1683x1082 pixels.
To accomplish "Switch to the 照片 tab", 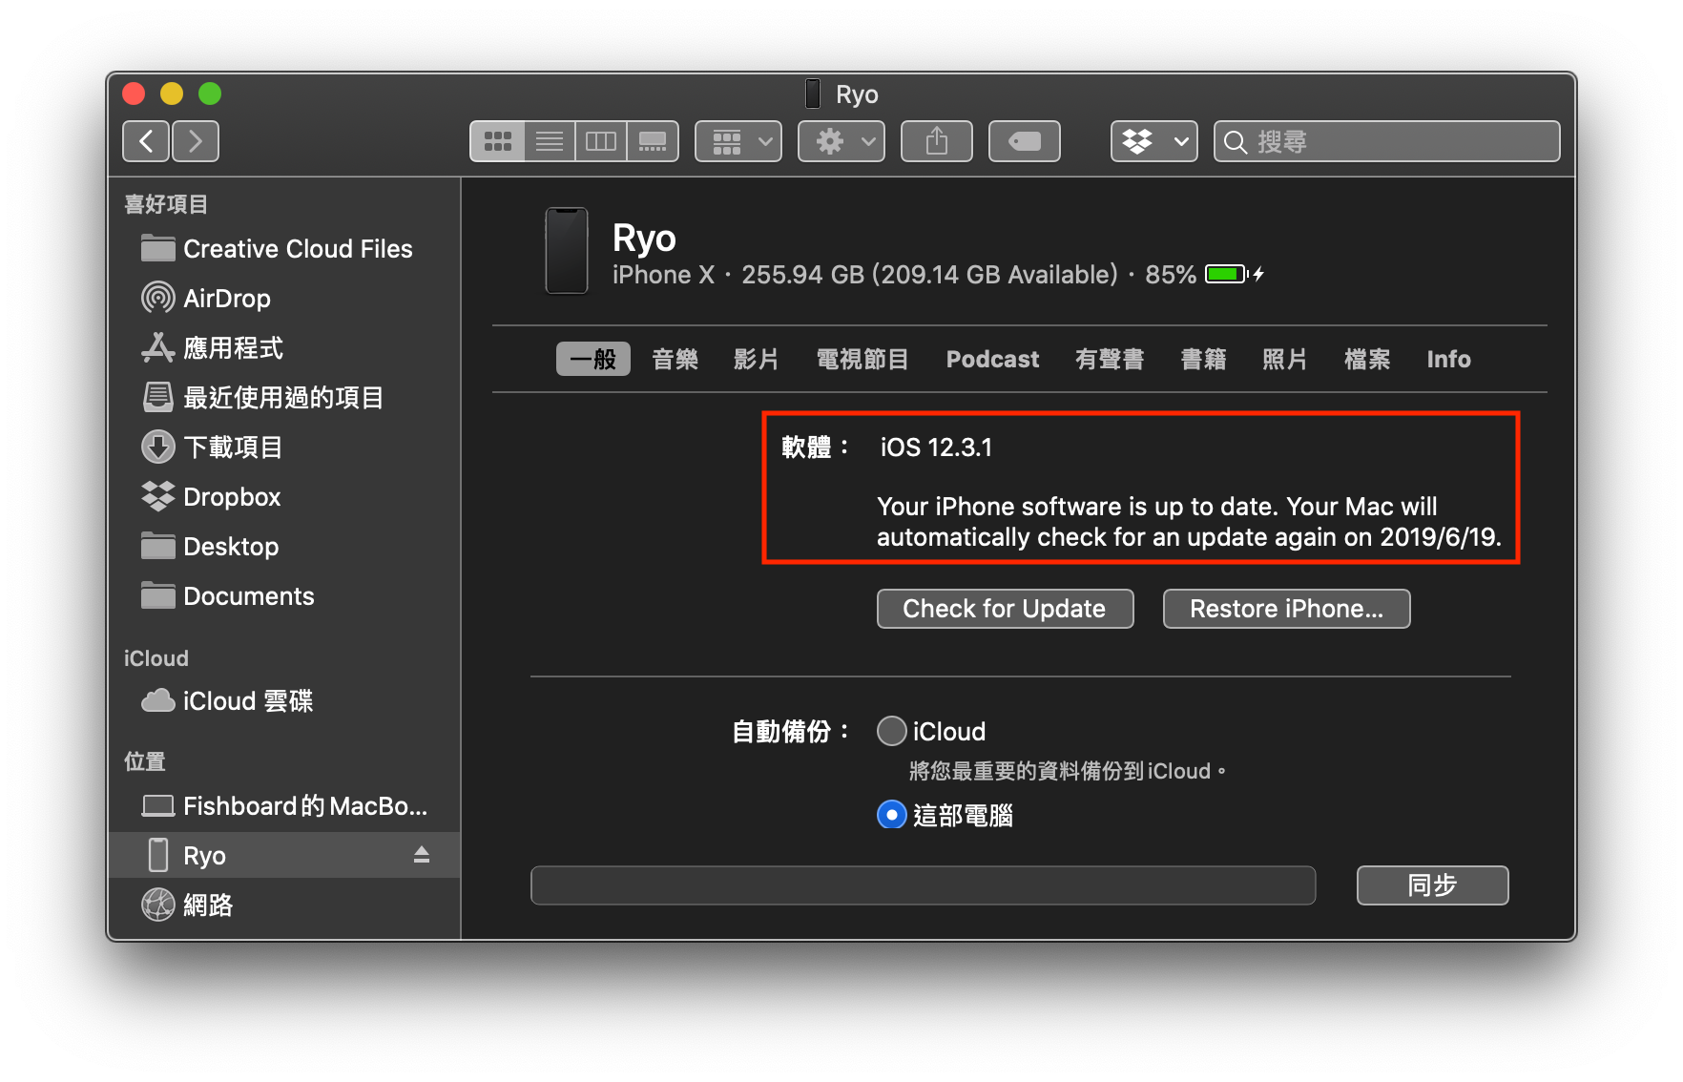I will tap(1285, 359).
